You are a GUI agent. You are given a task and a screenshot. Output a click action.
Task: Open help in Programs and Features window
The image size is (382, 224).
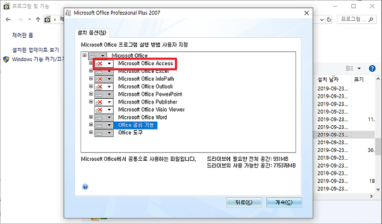coord(372,68)
